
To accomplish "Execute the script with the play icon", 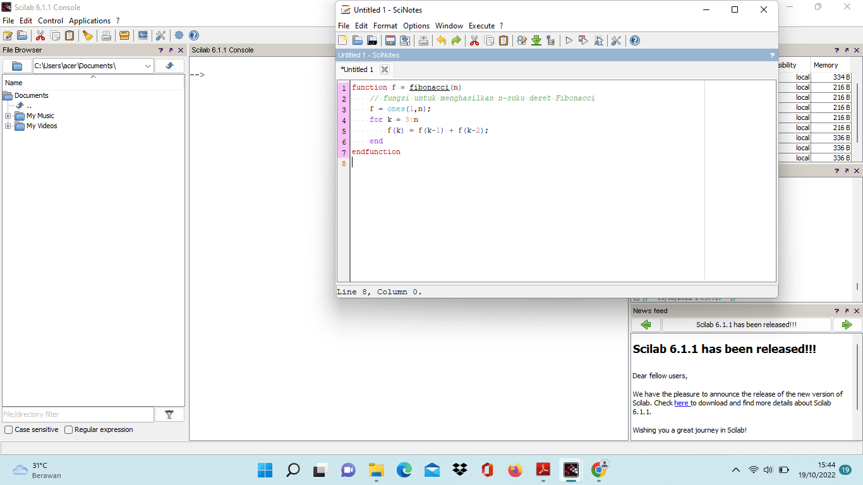I will tap(569, 40).
